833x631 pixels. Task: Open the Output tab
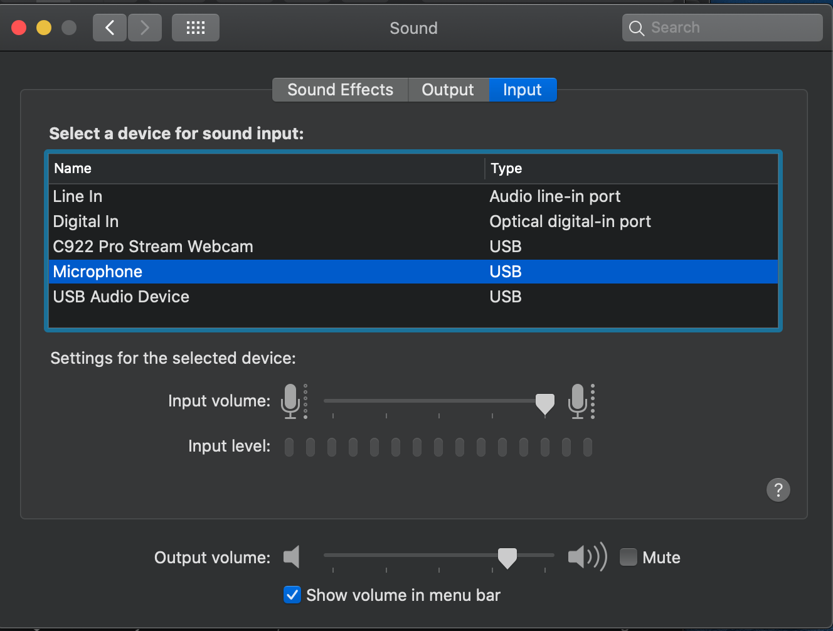(448, 90)
